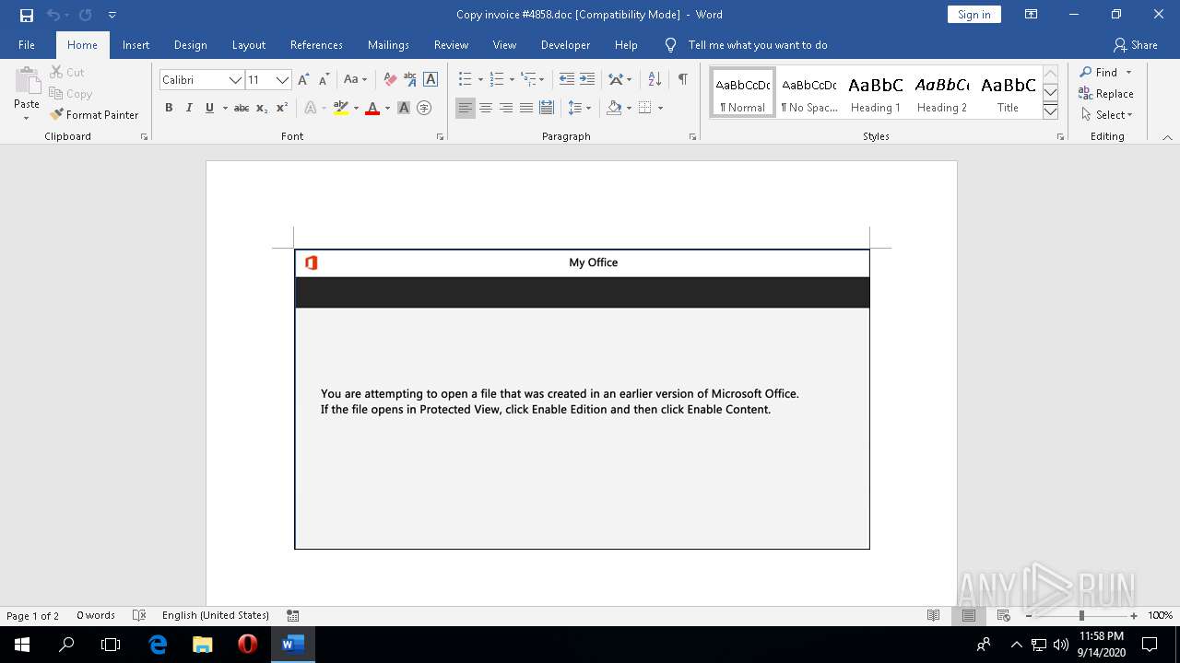Click the Numbering list icon

[x=497, y=80]
